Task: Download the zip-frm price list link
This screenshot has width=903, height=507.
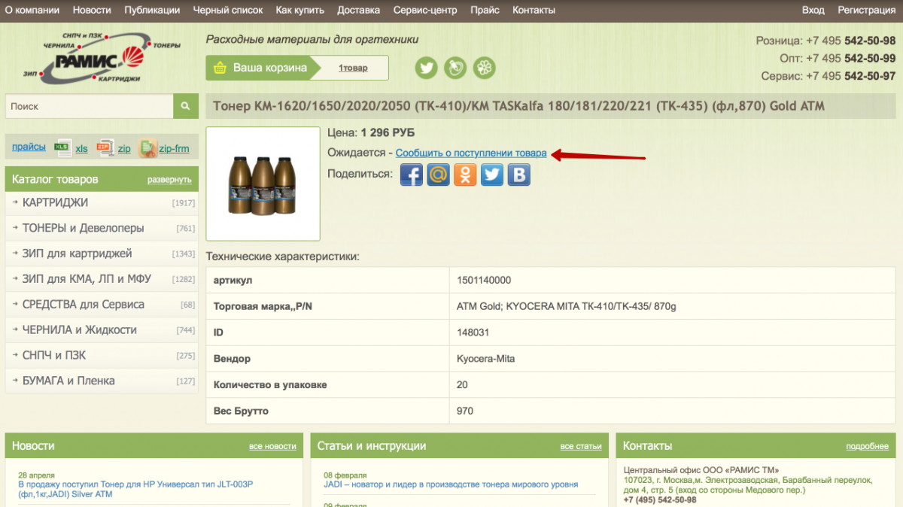Action: (174, 149)
